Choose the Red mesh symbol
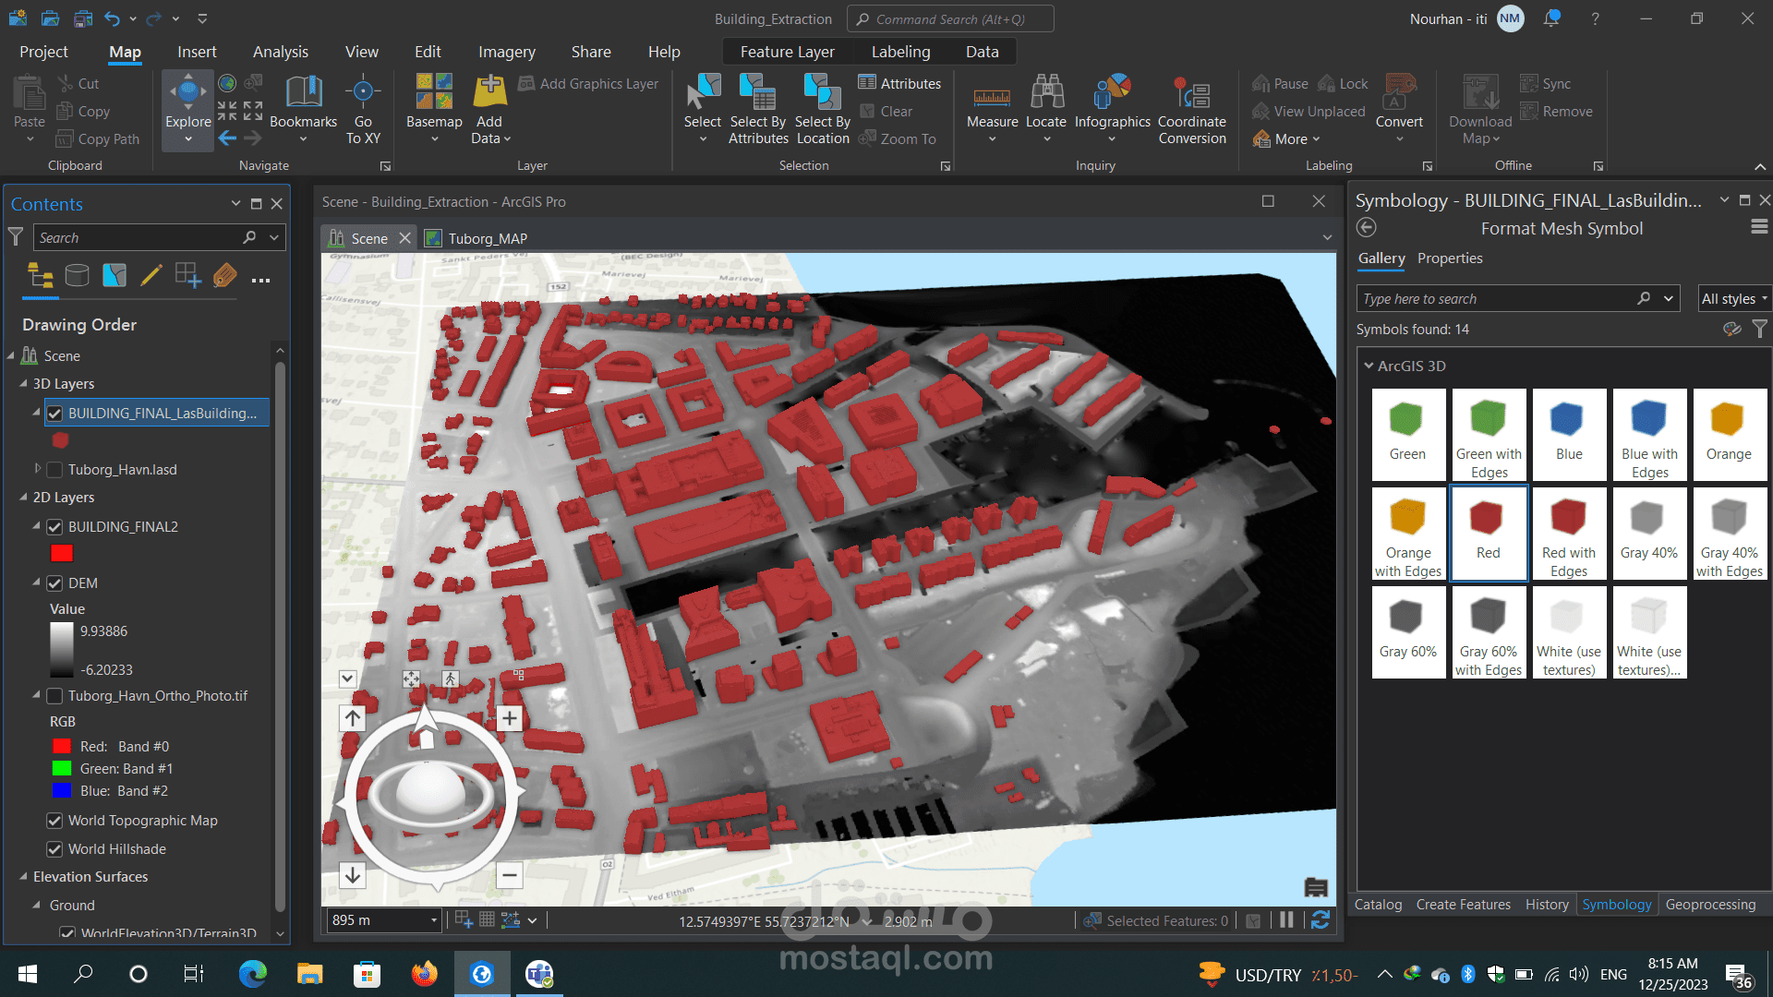The image size is (1773, 997). click(1488, 534)
